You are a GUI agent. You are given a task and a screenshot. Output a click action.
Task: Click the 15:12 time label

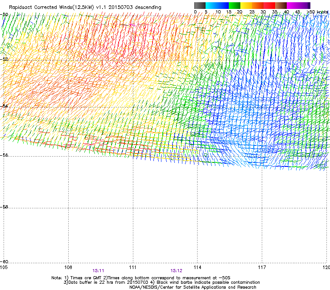pyautogui.click(x=176, y=271)
